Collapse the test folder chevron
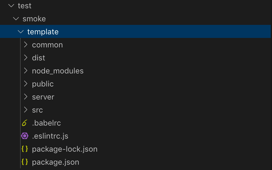 [11, 6]
